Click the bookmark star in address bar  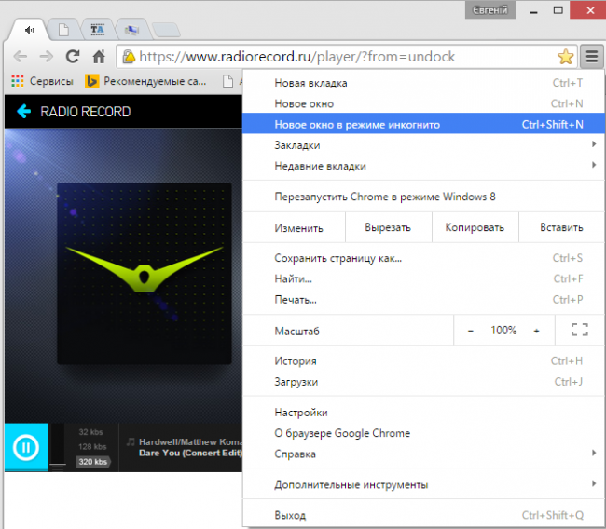[565, 57]
